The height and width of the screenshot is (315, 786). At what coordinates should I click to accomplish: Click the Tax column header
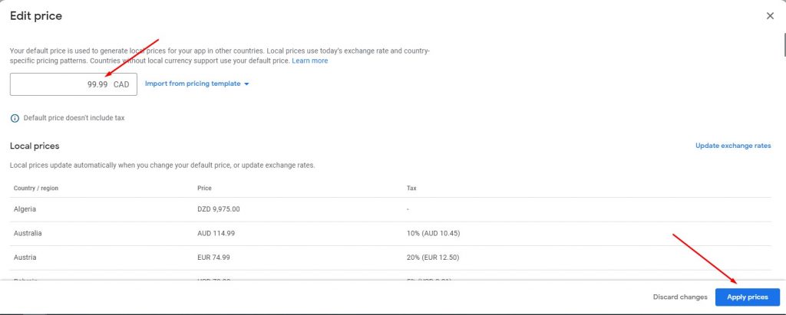tap(411, 188)
